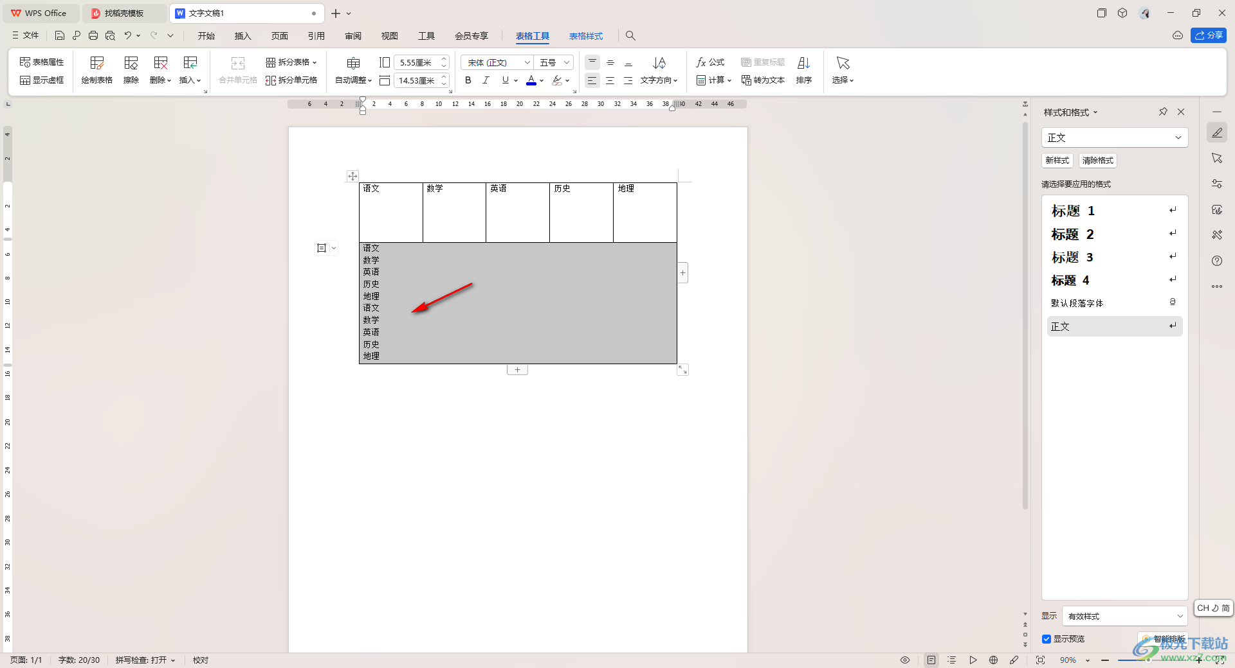This screenshot has width=1235, height=668.
Task: Expand the Split Table (拆分表格) dropdown
Action: [291, 62]
